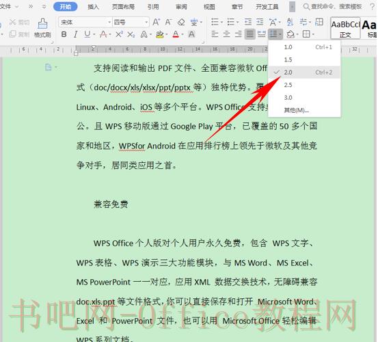Toggle underline formatting
This screenshot has height=342, width=378.
(x=87, y=34)
